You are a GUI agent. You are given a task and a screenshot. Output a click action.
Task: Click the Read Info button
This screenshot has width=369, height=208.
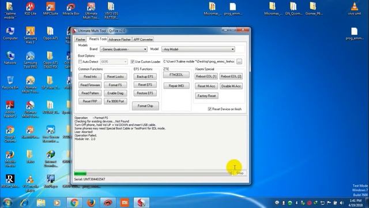click(90, 77)
